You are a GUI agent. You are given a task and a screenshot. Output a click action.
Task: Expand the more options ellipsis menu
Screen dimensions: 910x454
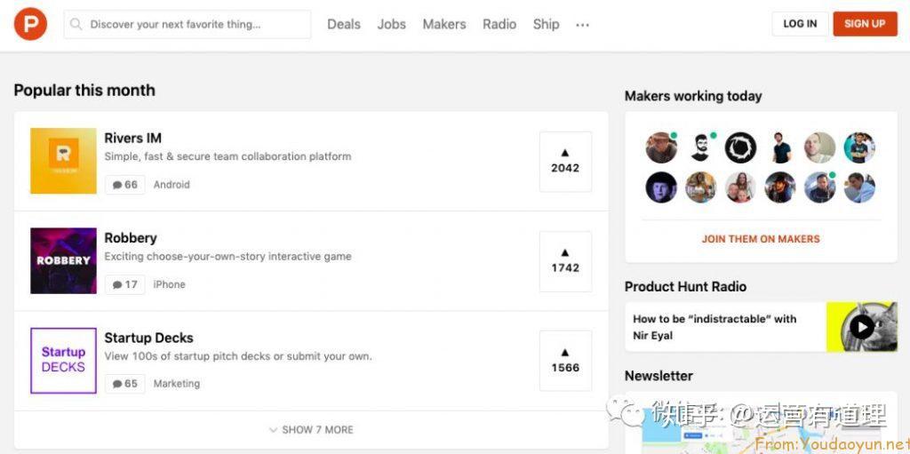[582, 25]
